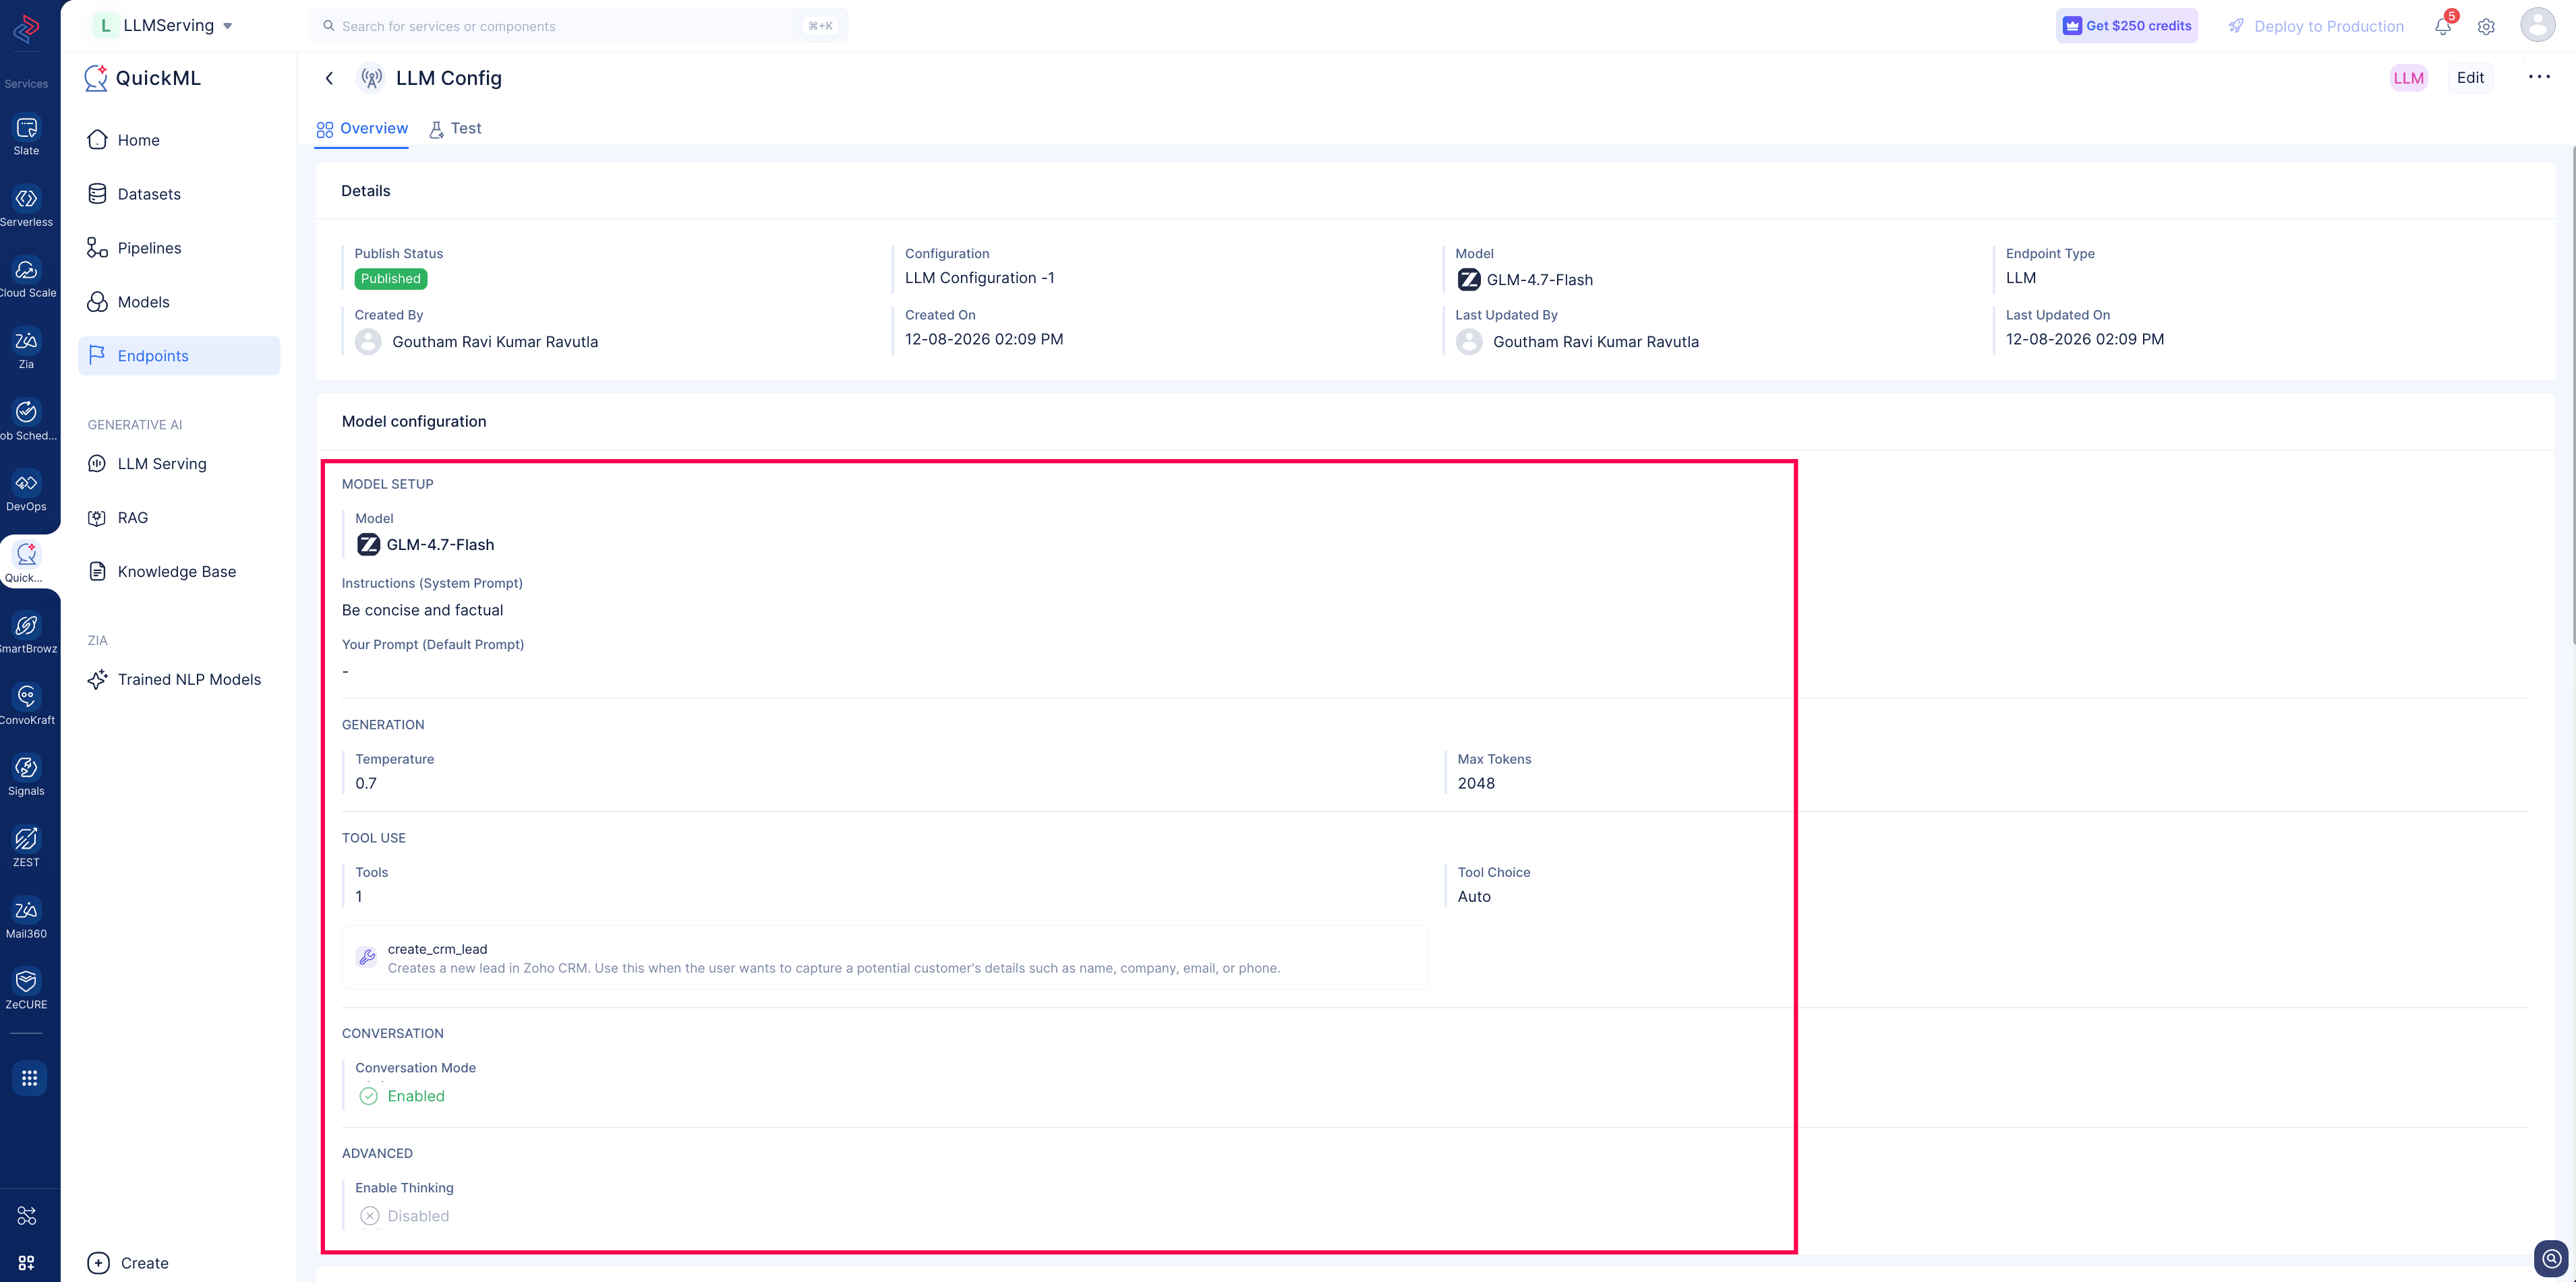Open Trained NLP Models in the sidebar
The image size is (2576, 1282).
179,679
